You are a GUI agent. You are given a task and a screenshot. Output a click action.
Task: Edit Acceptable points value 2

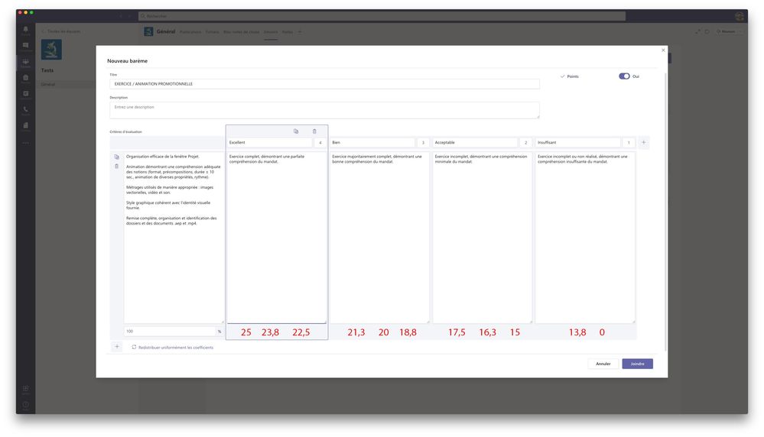[x=525, y=143]
